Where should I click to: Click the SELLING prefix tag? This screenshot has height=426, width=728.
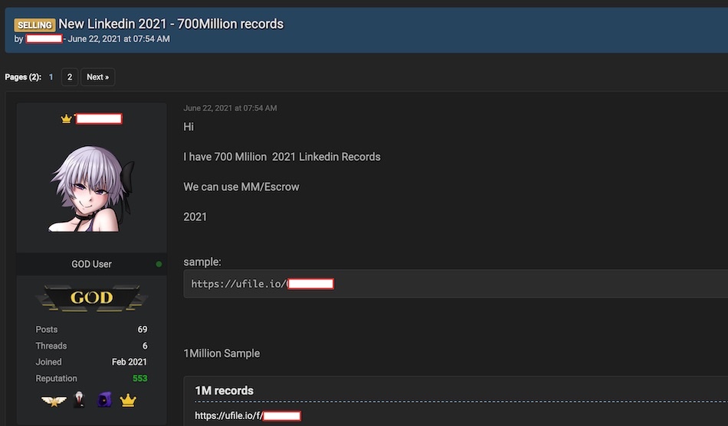pos(34,24)
